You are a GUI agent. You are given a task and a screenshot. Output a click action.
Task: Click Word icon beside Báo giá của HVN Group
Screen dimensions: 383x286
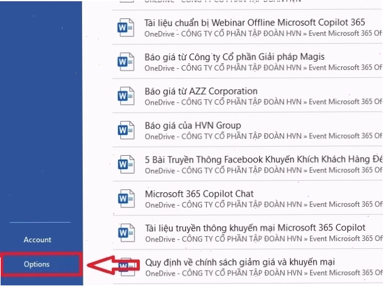click(x=126, y=130)
